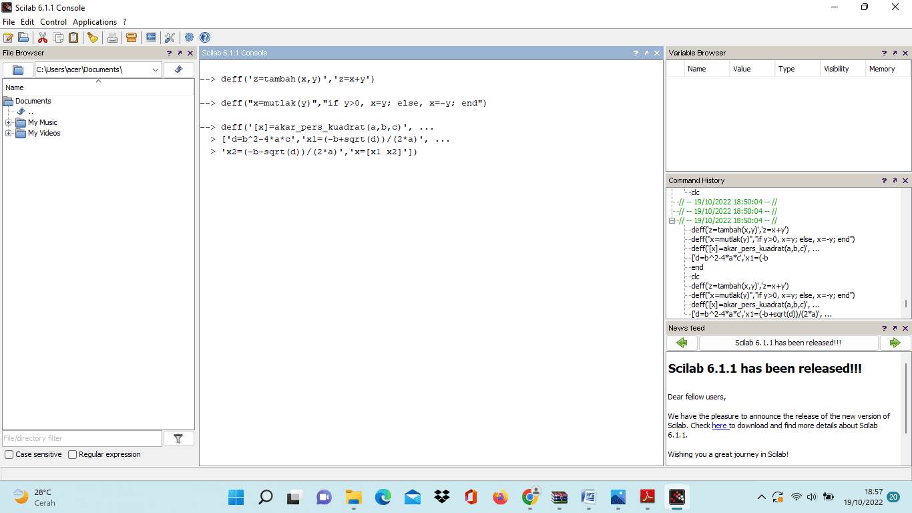Open File Explorer from the taskbar
Viewport: 912px width, 513px height.
(353, 497)
